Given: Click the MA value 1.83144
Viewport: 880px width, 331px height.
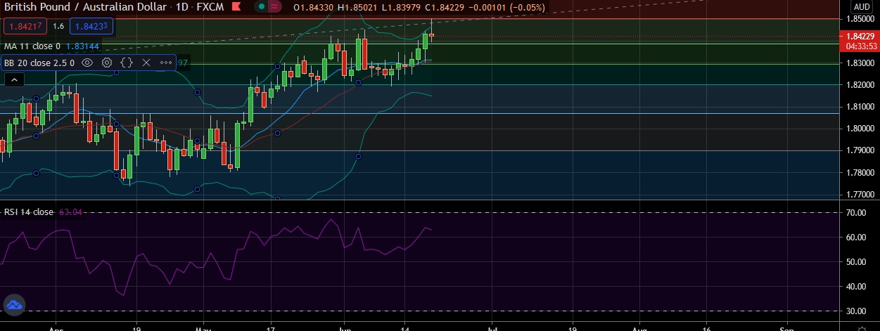Looking at the screenshot, I should pyautogui.click(x=82, y=46).
